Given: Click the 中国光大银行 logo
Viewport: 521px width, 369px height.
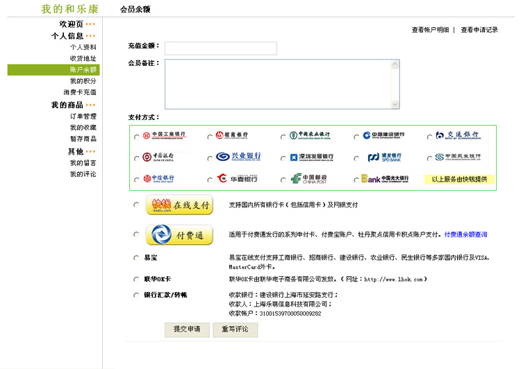Looking at the screenshot, I should point(385,179).
